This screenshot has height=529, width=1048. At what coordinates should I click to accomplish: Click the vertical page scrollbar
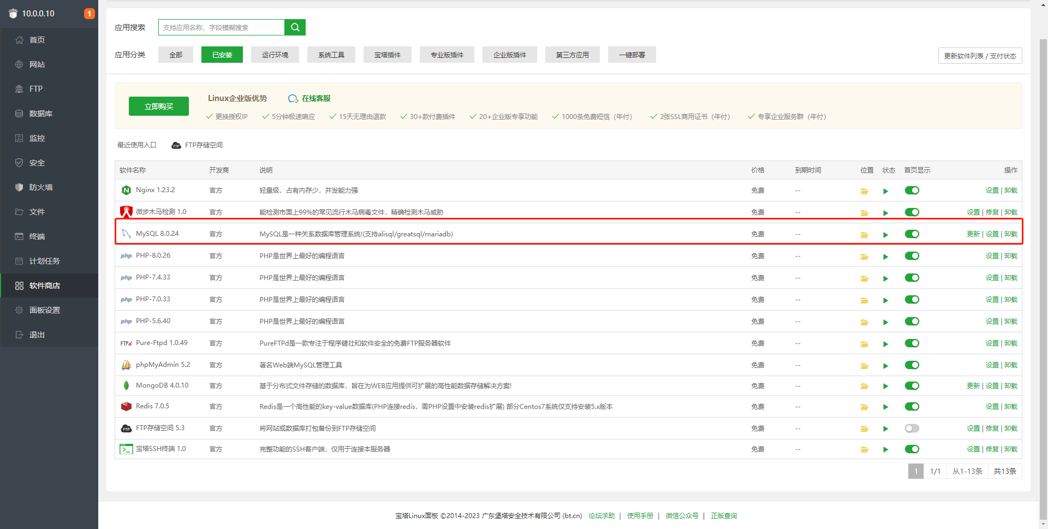pyautogui.click(x=1043, y=278)
